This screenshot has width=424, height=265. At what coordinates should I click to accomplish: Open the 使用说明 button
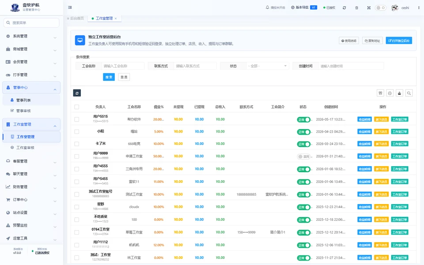tap(349, 41)
